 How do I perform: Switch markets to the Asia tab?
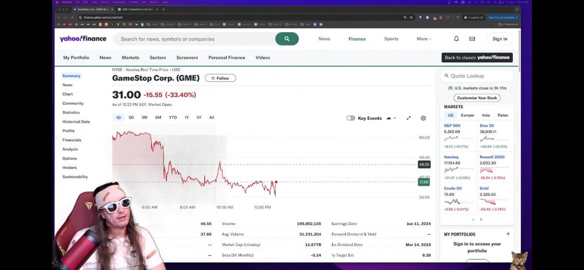486,115
